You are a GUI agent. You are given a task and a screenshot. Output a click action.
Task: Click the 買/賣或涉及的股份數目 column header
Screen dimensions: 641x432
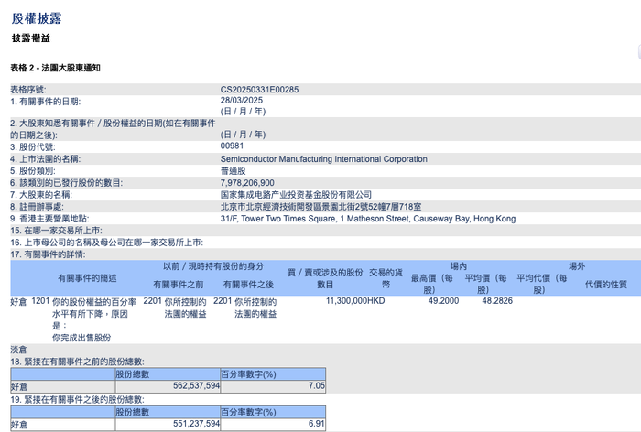point(325,278)
